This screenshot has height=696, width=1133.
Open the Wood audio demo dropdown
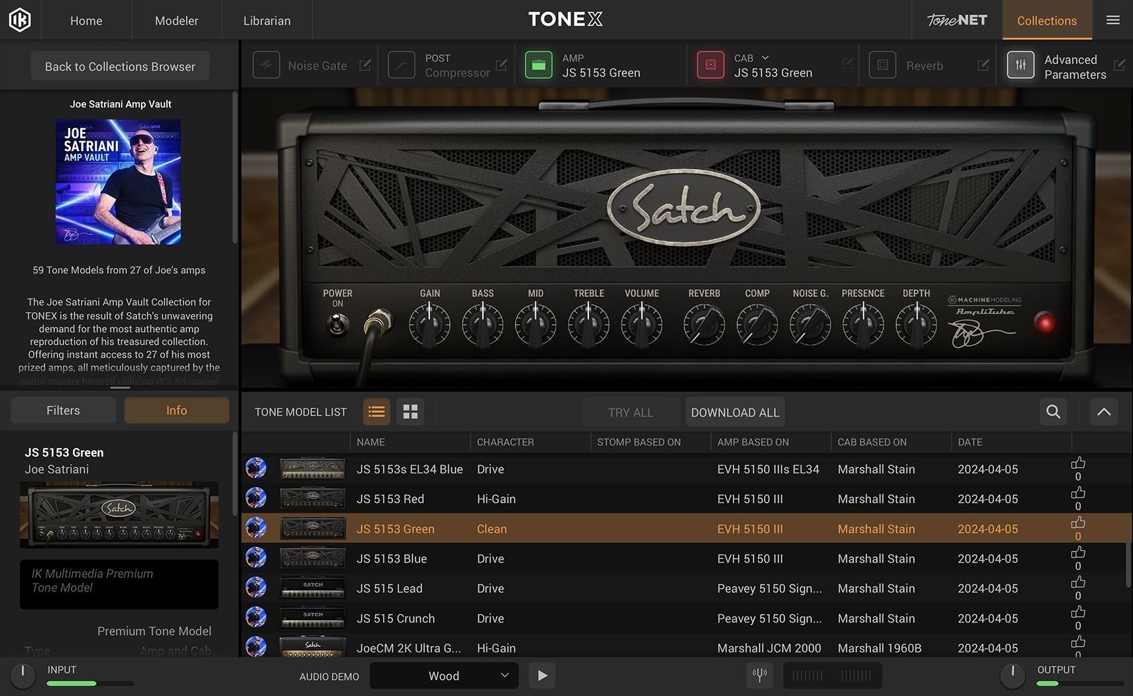click(x=443, y=675)
